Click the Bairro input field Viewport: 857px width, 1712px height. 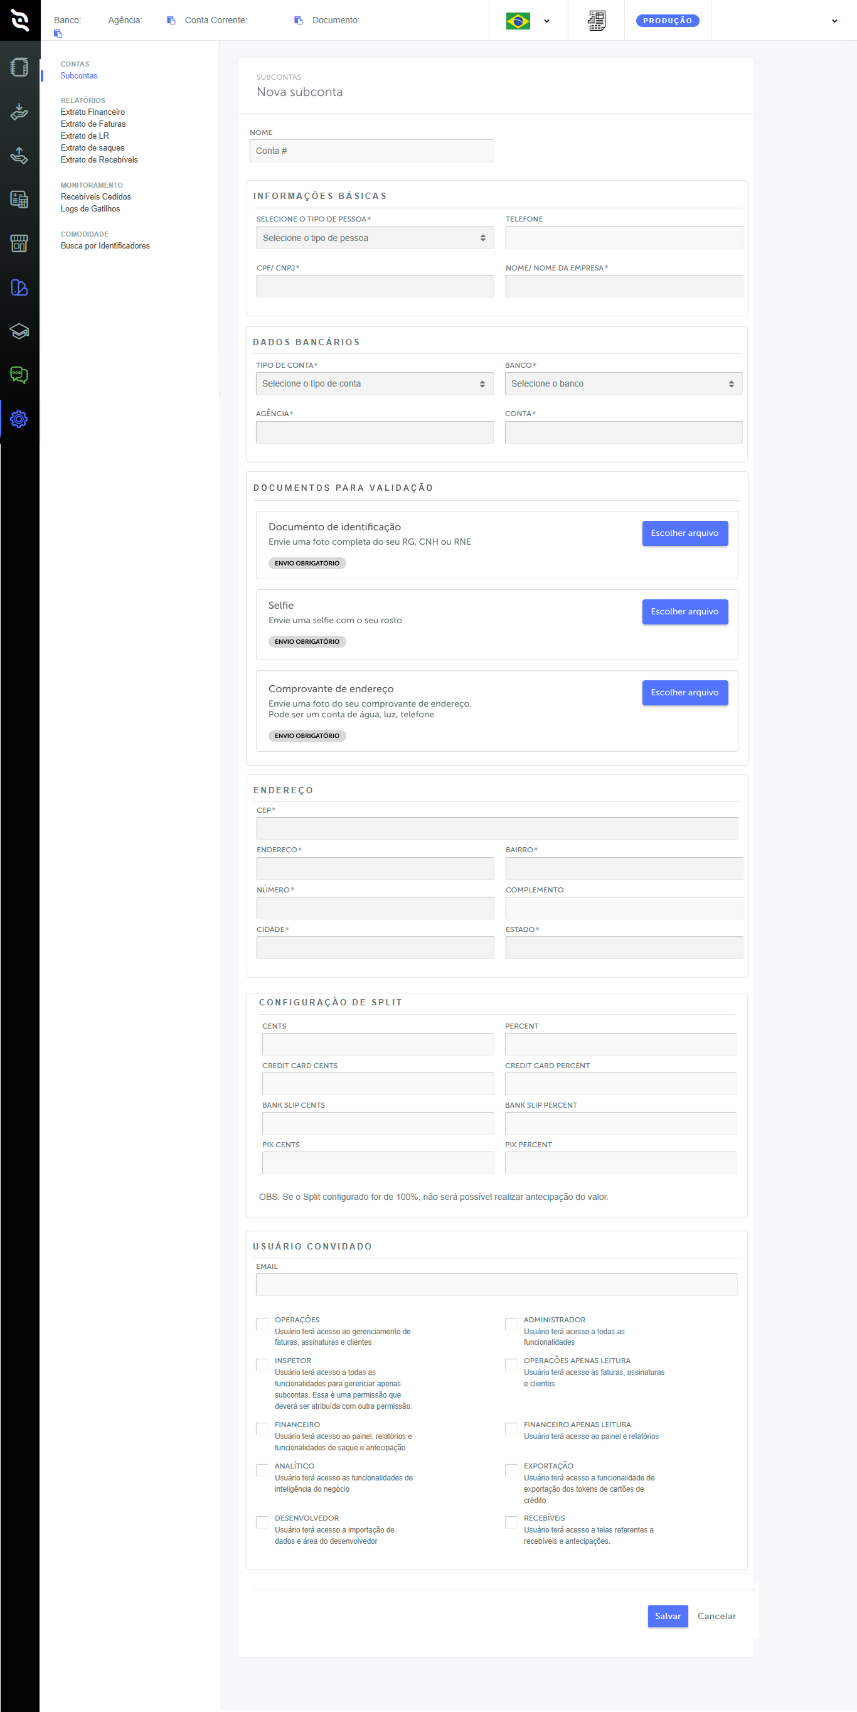pyautogui.click(x=624, y=869)
